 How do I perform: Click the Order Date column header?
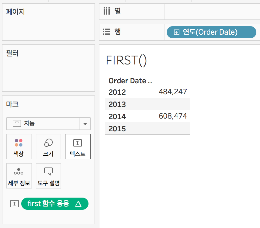[130, 81]
